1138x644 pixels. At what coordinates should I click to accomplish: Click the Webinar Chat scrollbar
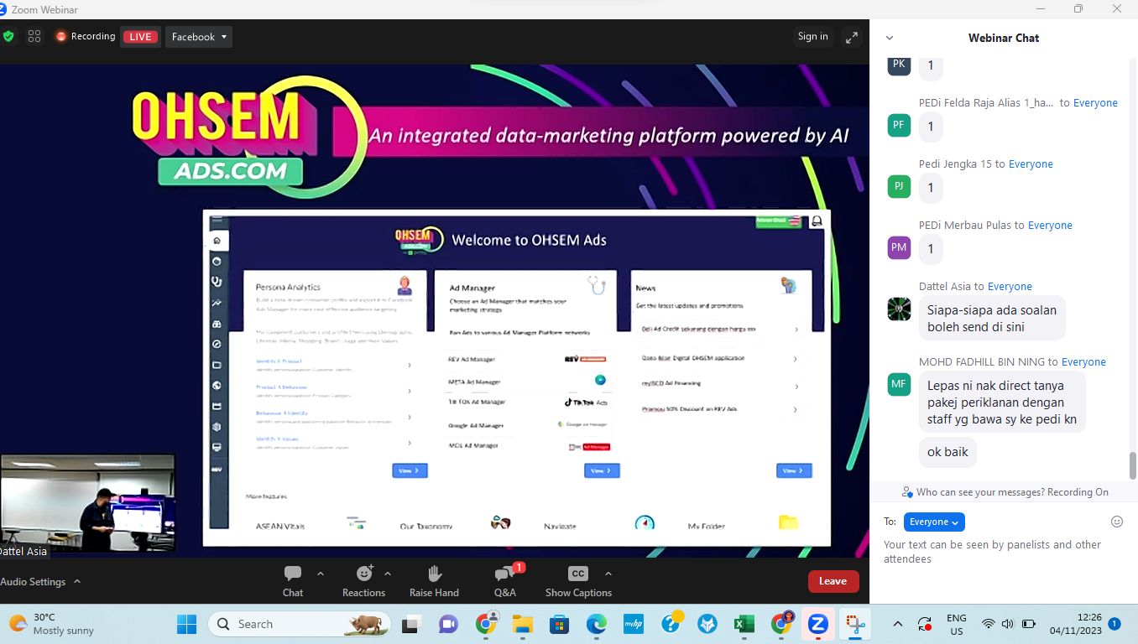click(1132, 465)
